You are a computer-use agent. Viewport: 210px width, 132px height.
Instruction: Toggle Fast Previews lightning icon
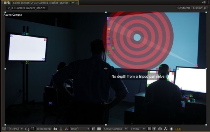point(154,129)
